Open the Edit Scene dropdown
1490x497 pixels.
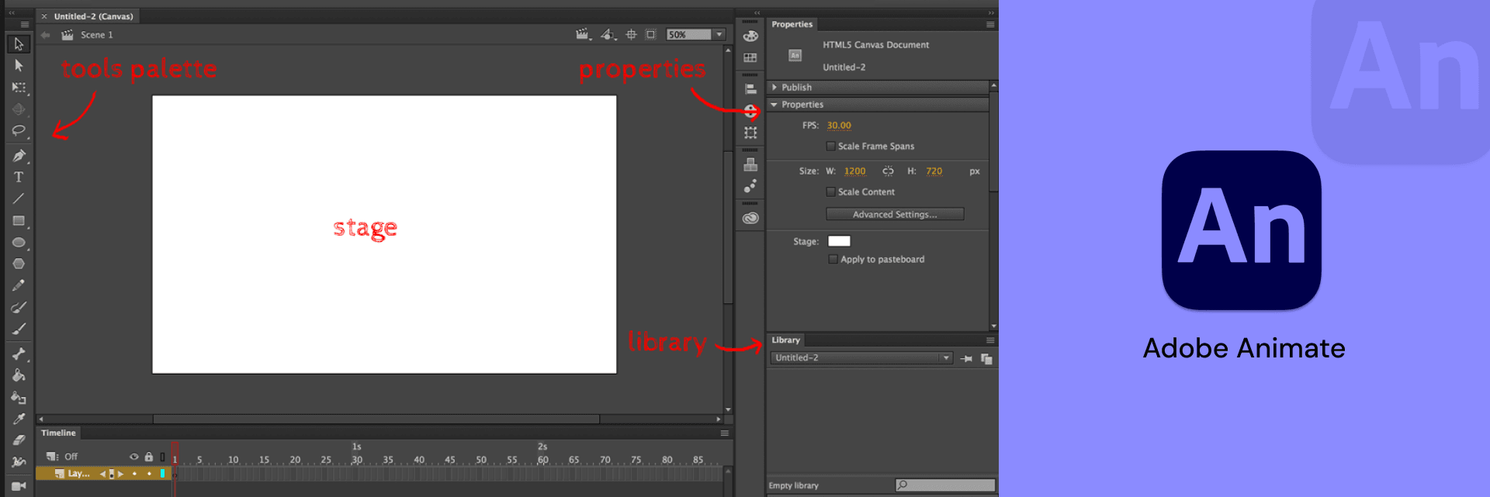click(x=584, y=35)
